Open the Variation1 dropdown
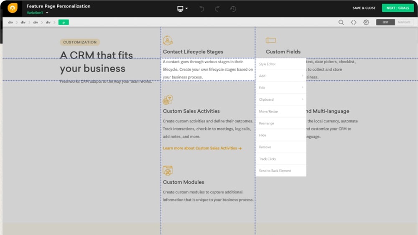 click(37, 13)
